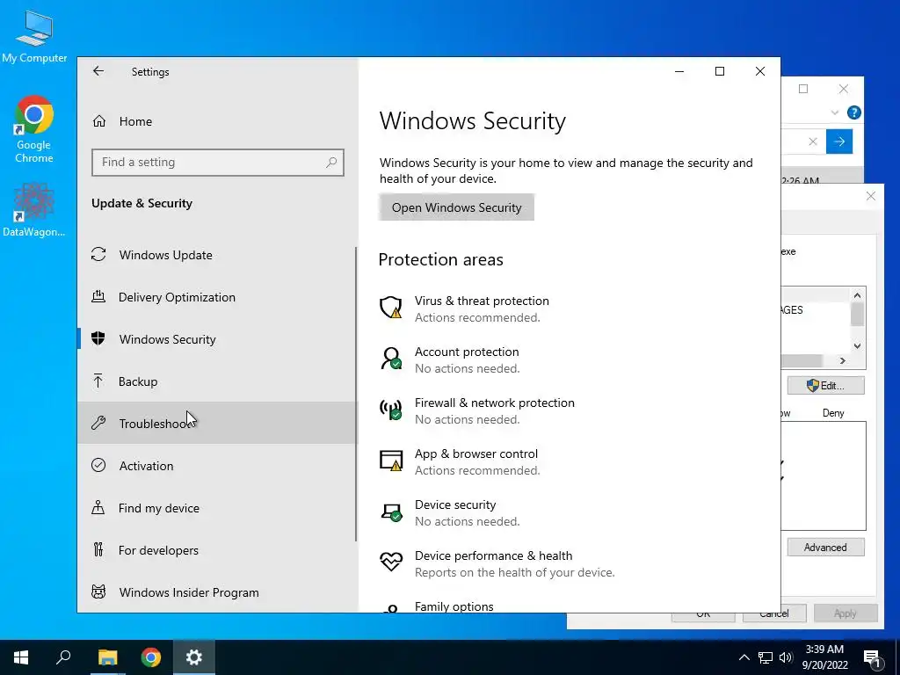Click Edit... in the permissions dialog
The image size is (900, 675).
coord(825,385)
